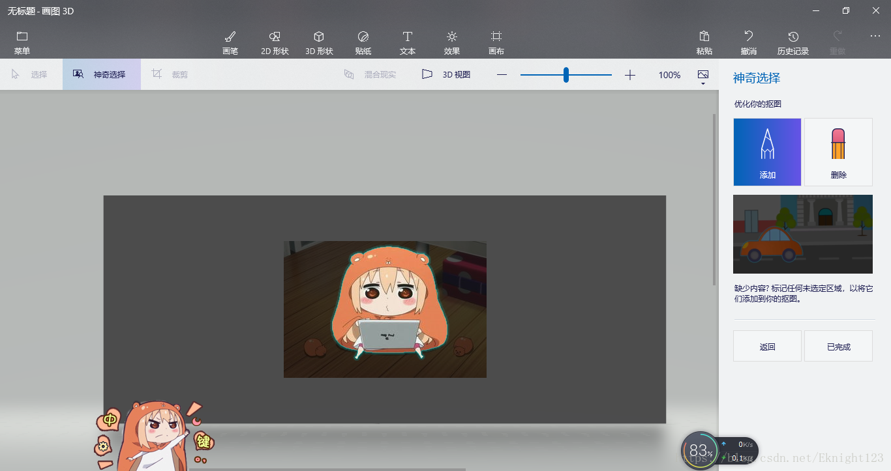
Task: Open the 画布 canvas settings
Action: 496,43
